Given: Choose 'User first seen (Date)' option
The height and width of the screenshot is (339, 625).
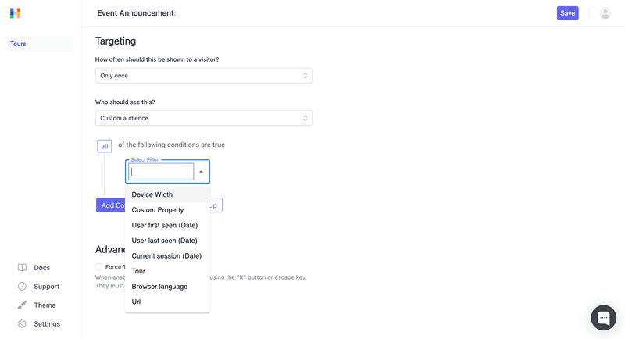Looking at the screenshot, I should 164,225.
